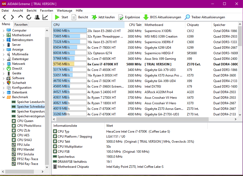Open the Ansicht menu
243x176 pixels.
(x=18, y=11)
